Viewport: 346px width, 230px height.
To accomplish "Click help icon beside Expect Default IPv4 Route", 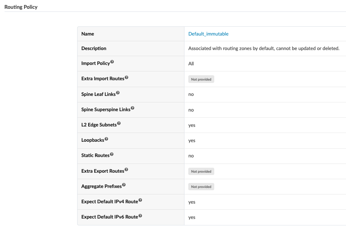I will point(140,200).
